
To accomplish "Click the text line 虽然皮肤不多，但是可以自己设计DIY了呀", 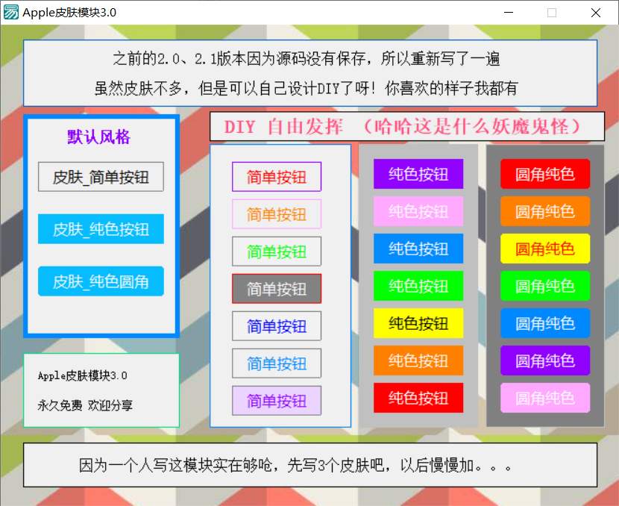I will pyautogui.click(x=306, y=88).
